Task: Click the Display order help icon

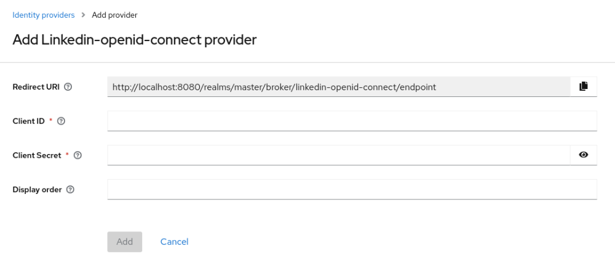Action: tap(70, 190)
